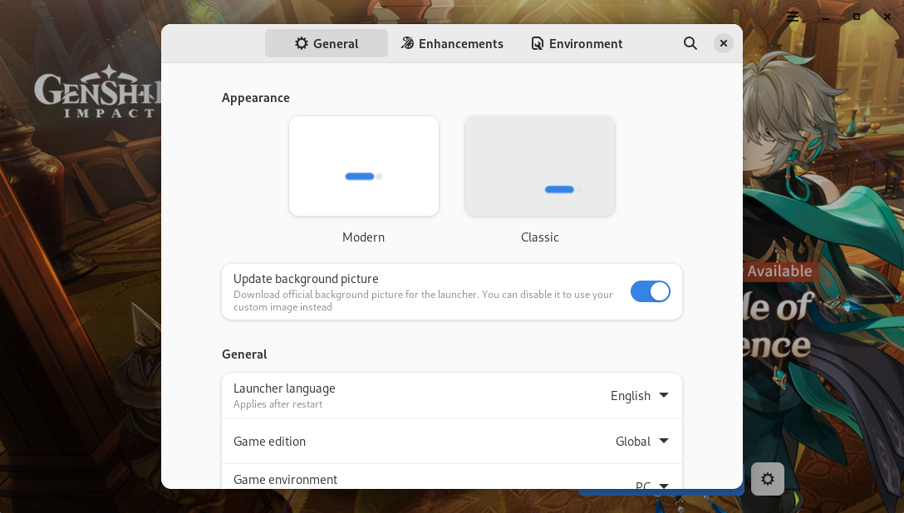Select the Classic appearance thumbnail
Screen dimensions: 904x513
[539, 166]
